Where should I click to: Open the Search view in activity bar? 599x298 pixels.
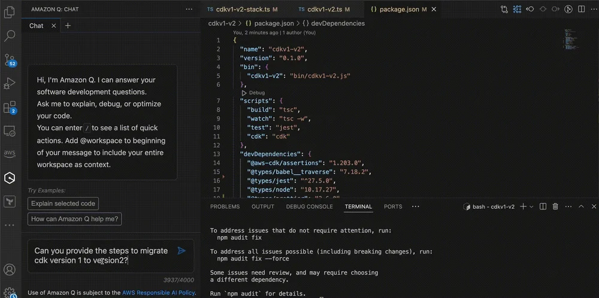tap(9, 37)
